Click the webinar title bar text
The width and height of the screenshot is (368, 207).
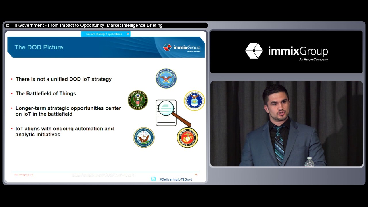click(x=84, y=25)
